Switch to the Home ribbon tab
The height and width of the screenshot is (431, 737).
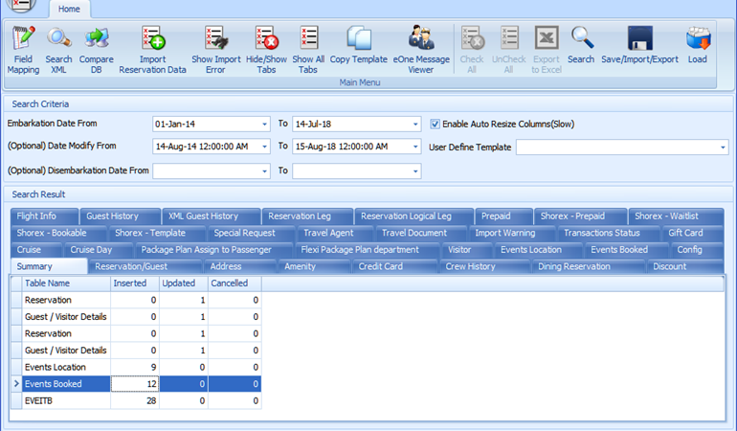point(69,9)
